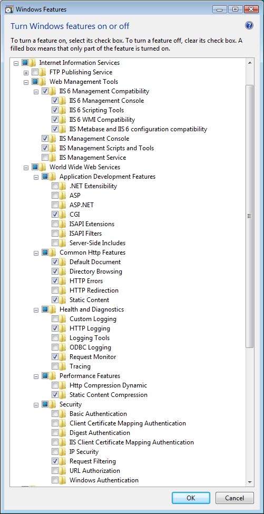264x514 pixels.
Task: Select the IIS Management Console label
Action: coord(94,139)
